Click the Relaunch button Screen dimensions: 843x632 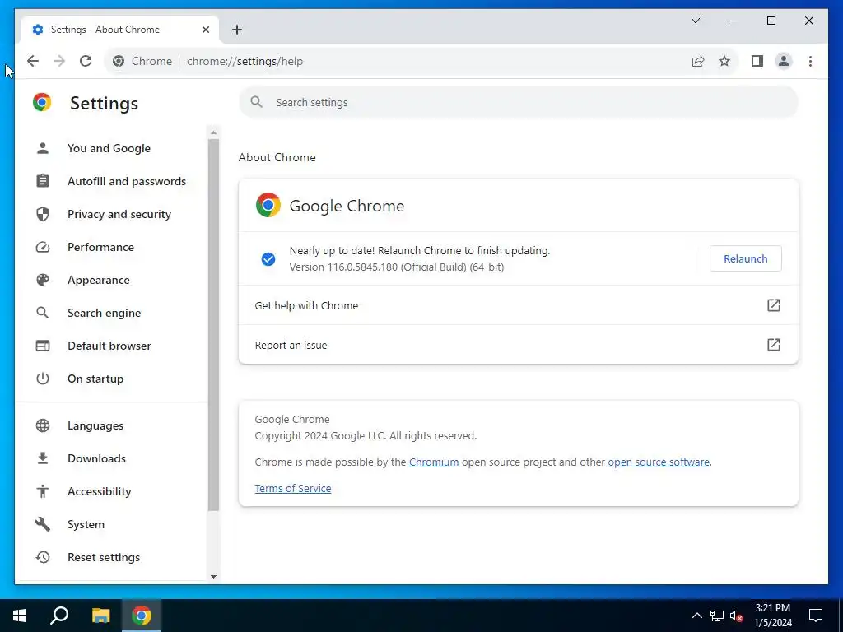click(745, 258)
